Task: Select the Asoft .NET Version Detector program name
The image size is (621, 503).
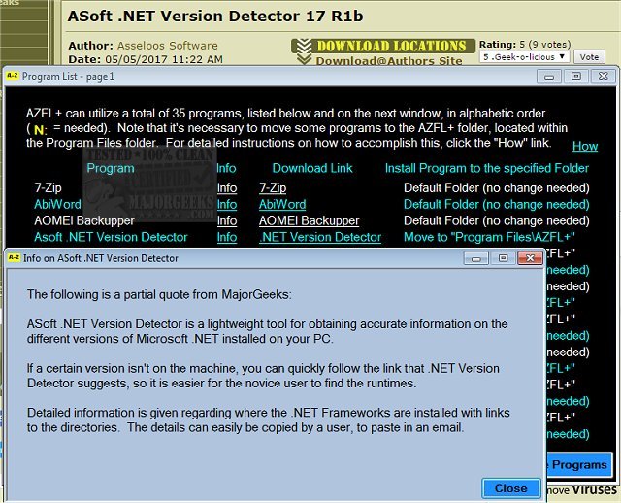Action: 111,237
